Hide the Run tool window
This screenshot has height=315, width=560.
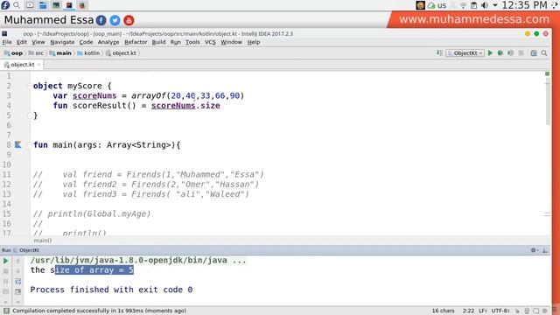(x=545, y=250)
